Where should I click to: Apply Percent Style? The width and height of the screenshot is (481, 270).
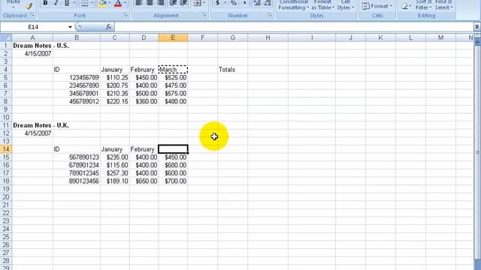coord(234,3)
